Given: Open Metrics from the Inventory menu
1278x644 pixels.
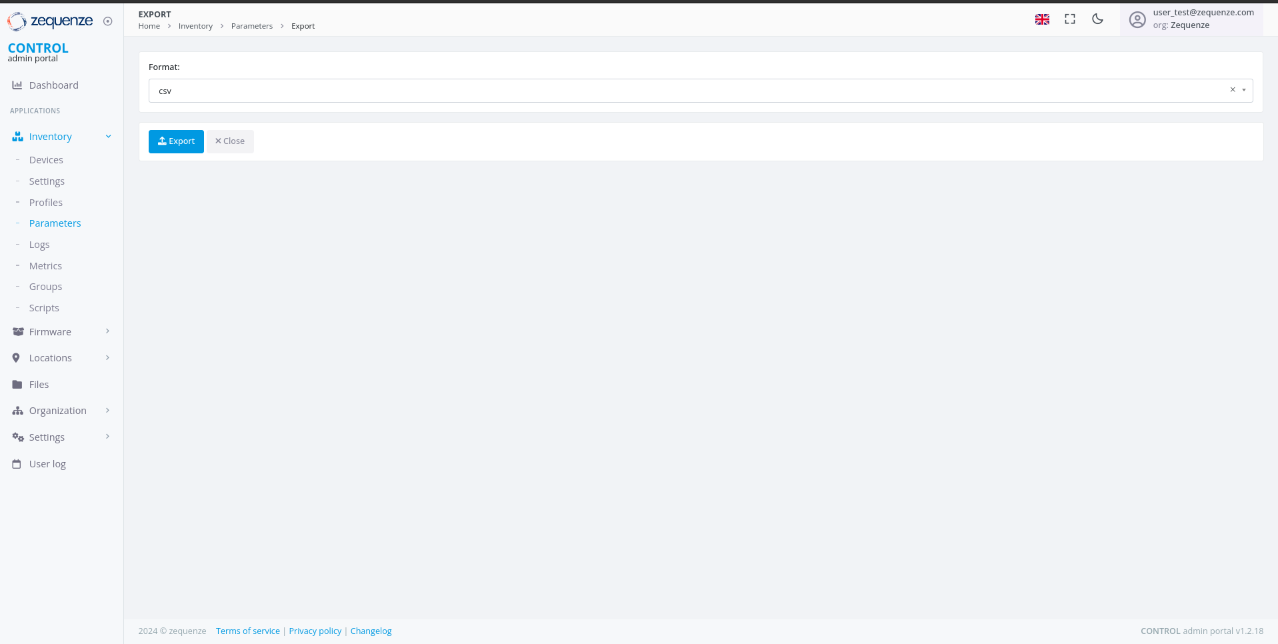Looking at the screenshot, I should (45, 265).
